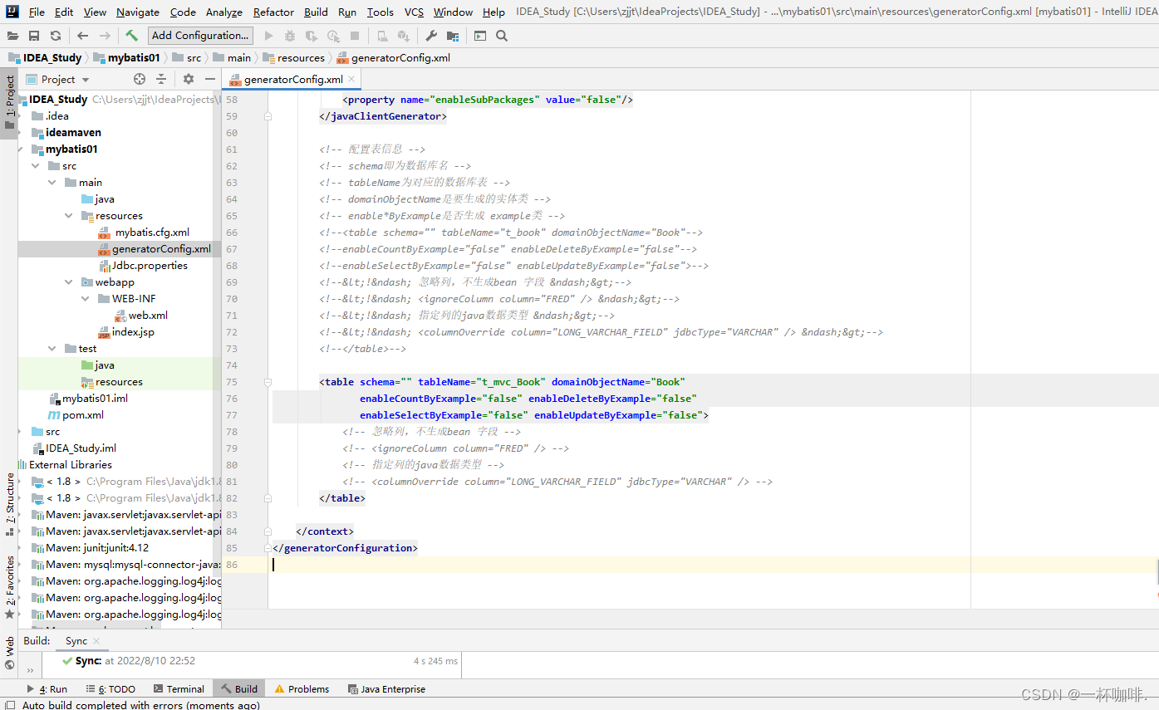Click the resources breadcrumb in navigation bar
Viewport: 1159px width, 710px height.
[294, 58]
